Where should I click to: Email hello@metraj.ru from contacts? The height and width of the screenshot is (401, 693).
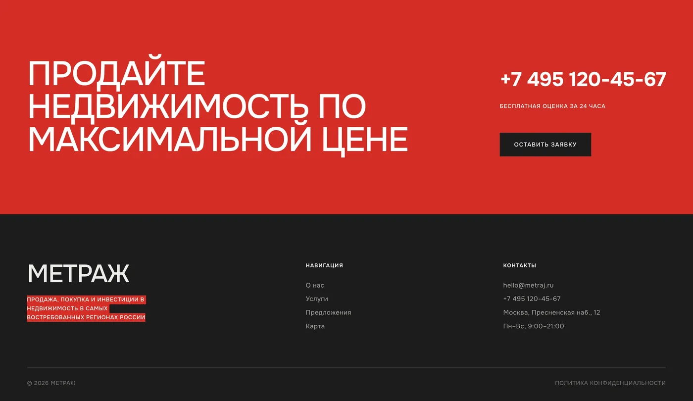[x=528, y=285]
